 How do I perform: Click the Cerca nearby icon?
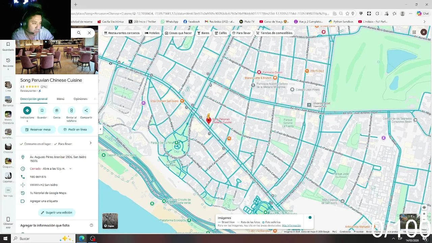(57, 110)
